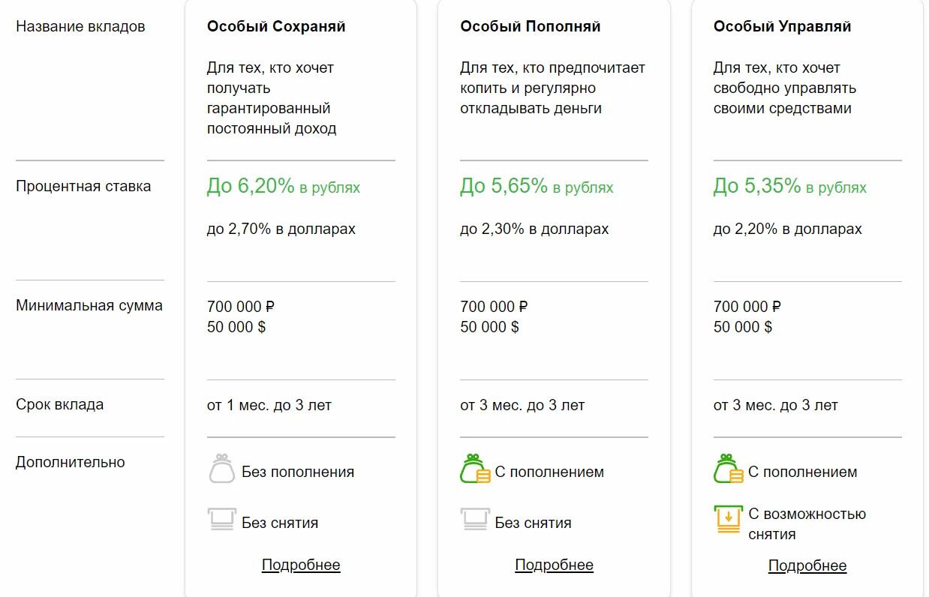Click the До 5,35% в рублях rate
This screenshot has width=929, height=597.
[x=790, y=187]
